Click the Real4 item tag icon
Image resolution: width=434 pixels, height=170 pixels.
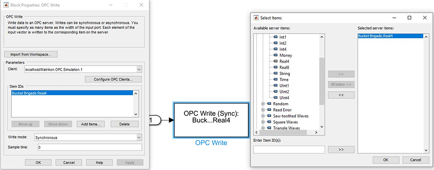coord(276,61)
